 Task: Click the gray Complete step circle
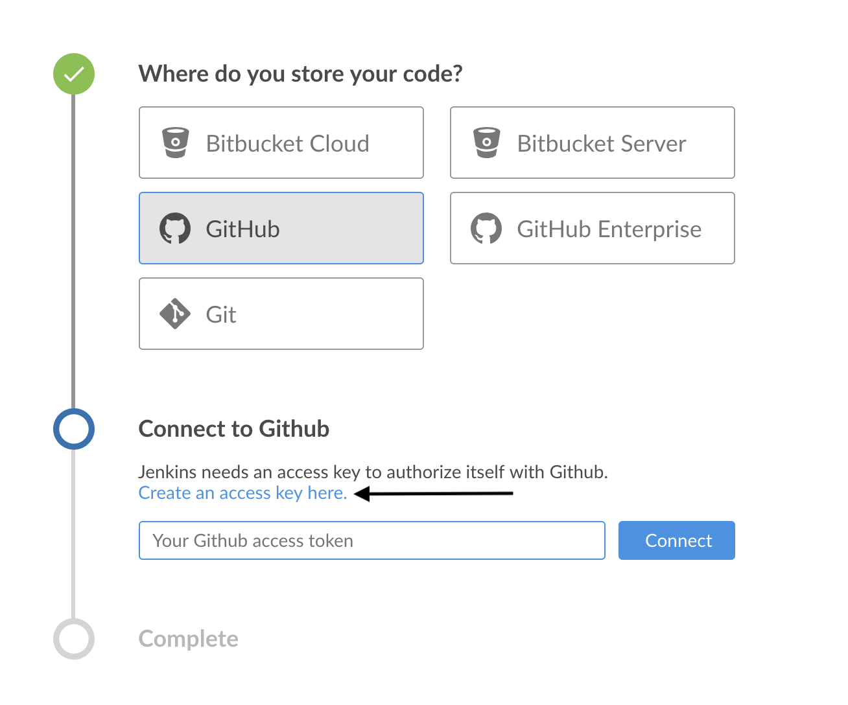74,639
